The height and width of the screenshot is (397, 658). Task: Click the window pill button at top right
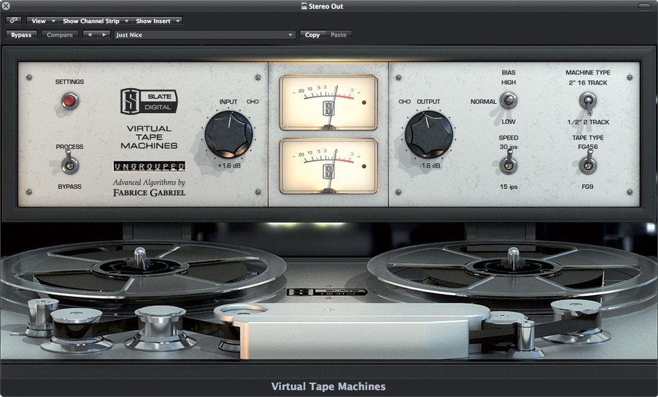click(x=644, y=6)
